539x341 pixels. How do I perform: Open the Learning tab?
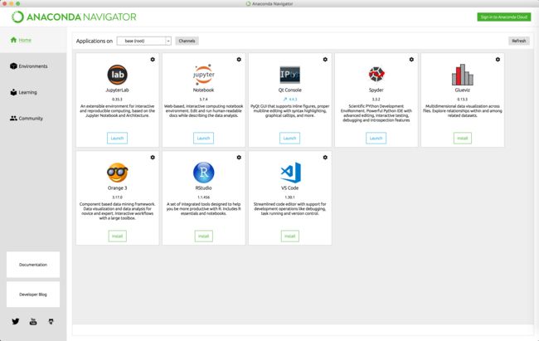click(23, 92)
